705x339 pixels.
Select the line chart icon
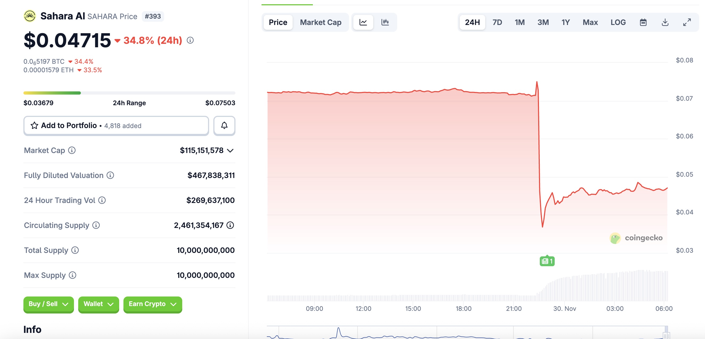point(363,22)
